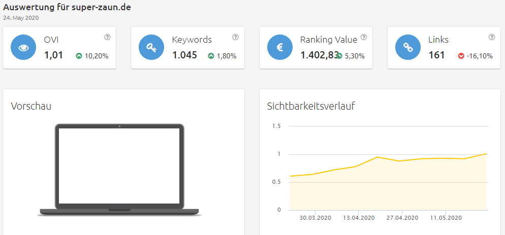This screenshot has width=505, height=235.
Task: Click the OVI value 1,01
Action: [x=53, y=55]
